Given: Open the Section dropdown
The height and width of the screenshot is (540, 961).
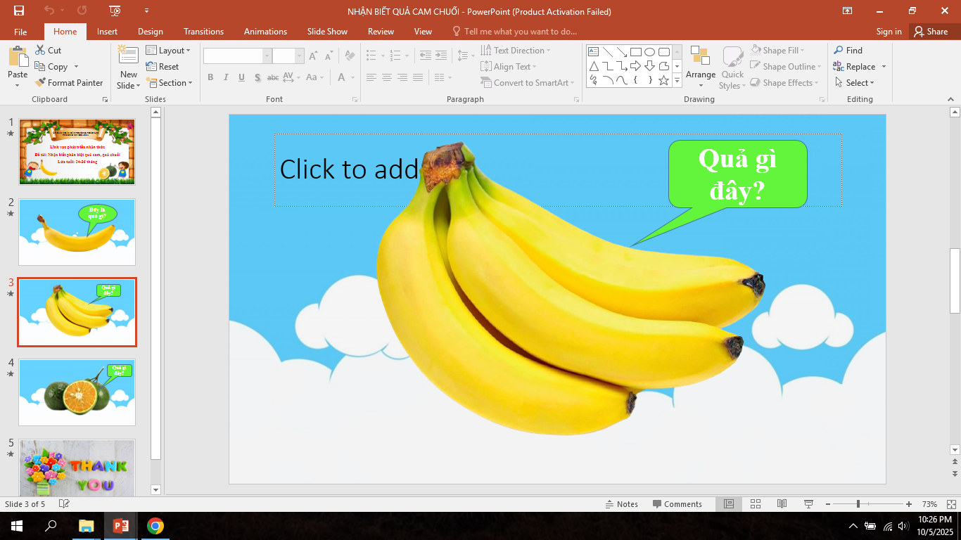Looking at the screenshot, I should tap(169, 83).
